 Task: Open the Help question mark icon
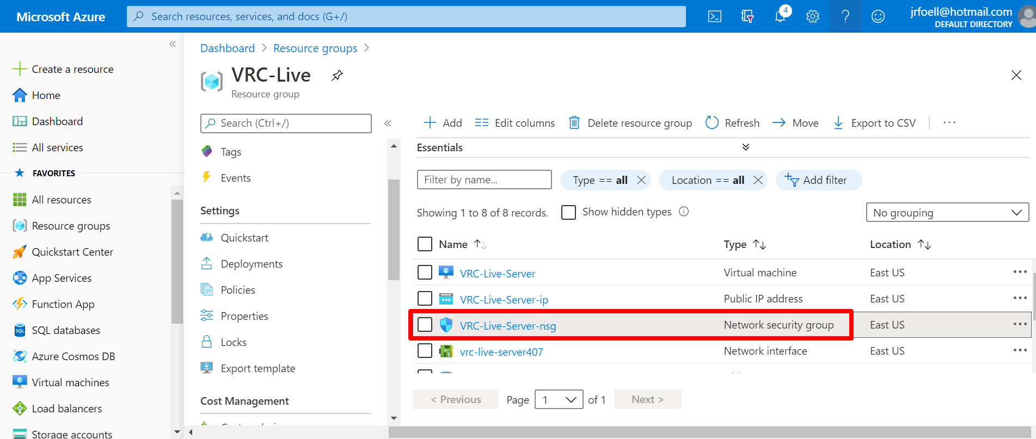click(x=845, y=16)
